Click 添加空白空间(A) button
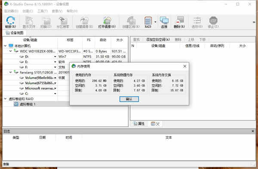258x169 pixels. click(158, 40)
